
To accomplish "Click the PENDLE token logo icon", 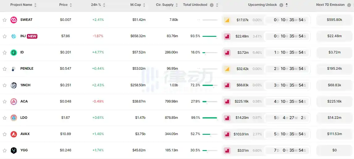I will tap(14, 69).
